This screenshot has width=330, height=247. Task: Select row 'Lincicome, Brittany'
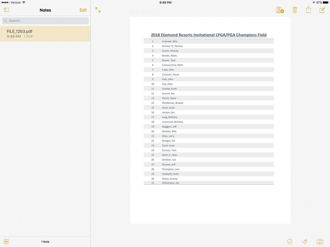pyautogui.click(x=209, y=122)
